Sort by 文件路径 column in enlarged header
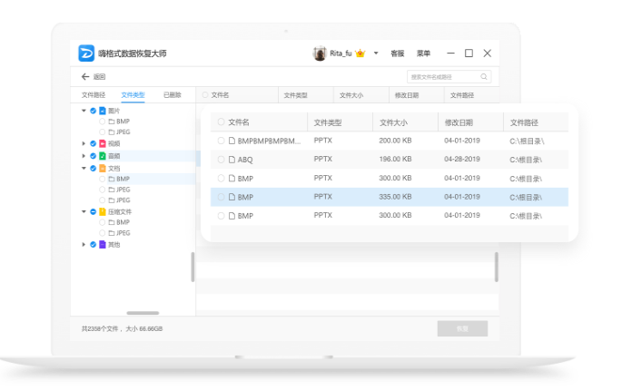The width and height of the screenshot is (622, 390). 524,122
